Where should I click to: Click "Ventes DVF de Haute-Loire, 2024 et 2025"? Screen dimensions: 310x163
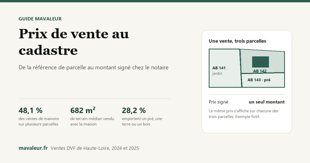pos(95,148)
